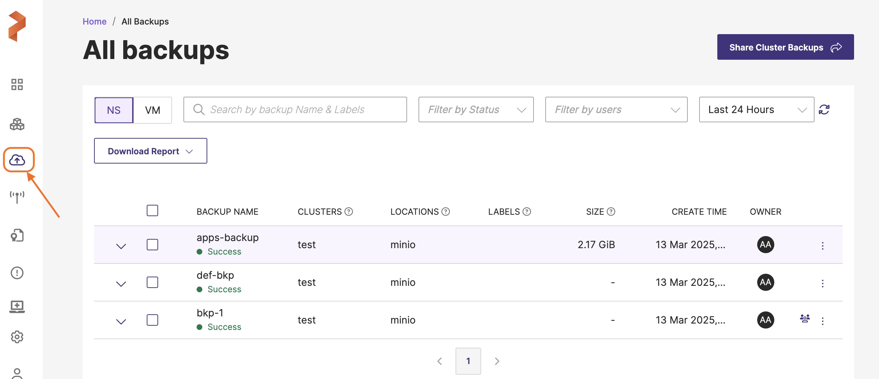This screenshot has width=879, height=379.
Task: Open the clusters cubes icon in sidebar
Action: coord(17,124)
